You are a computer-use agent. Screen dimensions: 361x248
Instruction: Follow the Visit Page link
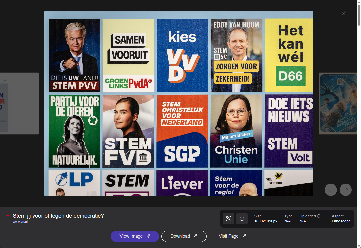pos(232,236)
